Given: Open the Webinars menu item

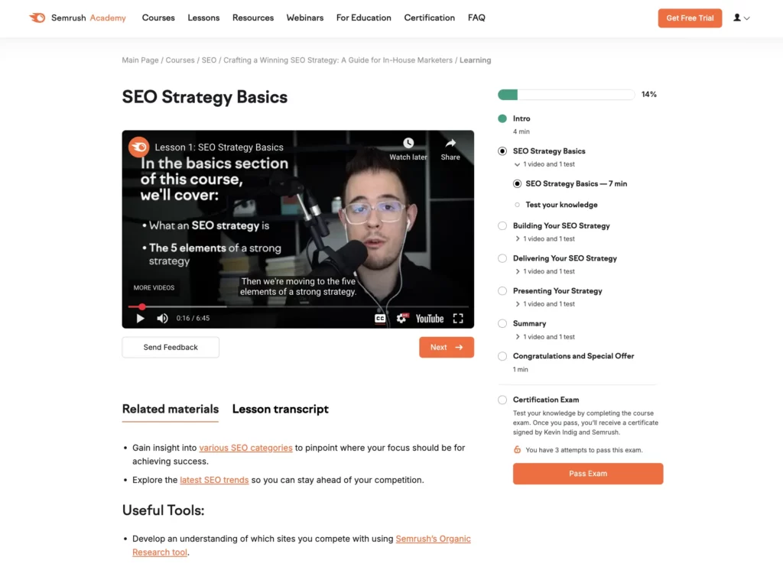Looking at the screenshot, I should tap(304, 17).
